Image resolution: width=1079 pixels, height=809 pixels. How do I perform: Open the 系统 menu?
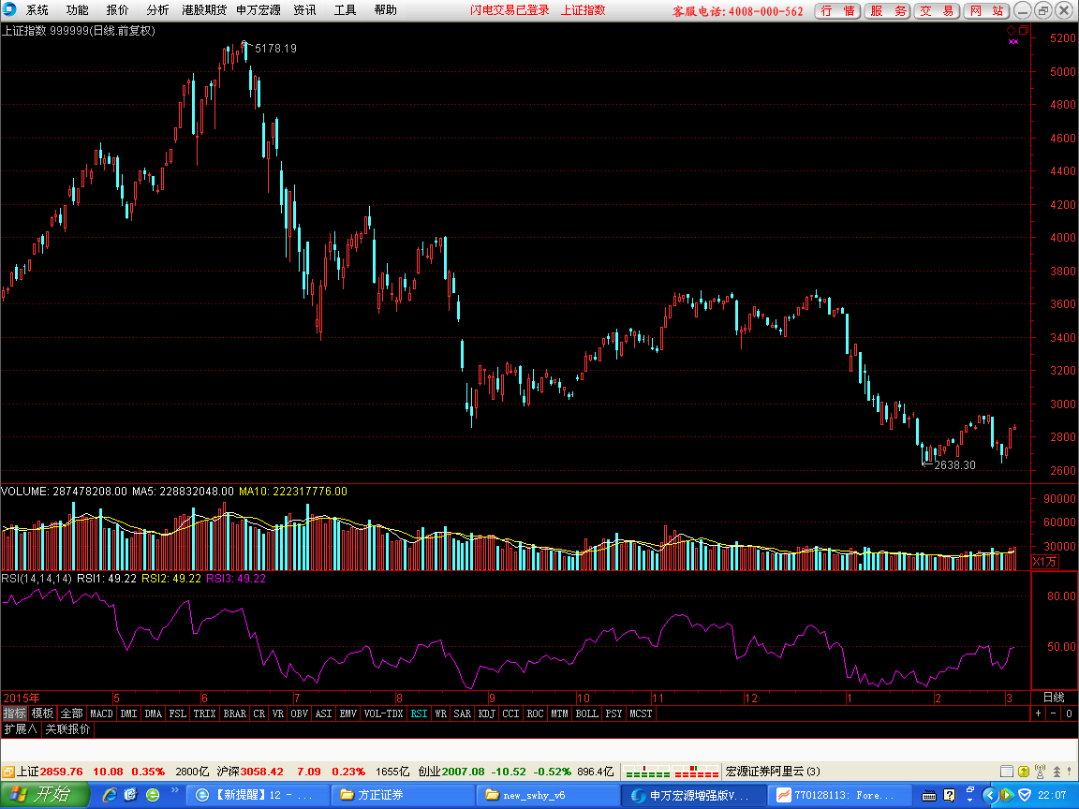click(37, 10)
